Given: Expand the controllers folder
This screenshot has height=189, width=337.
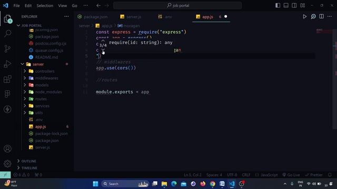Looking at the screenshot, I should coord(25,71).
